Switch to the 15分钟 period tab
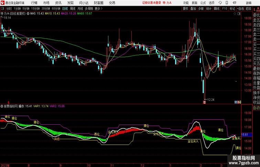This screenshot has width=260, height=167. click(x=35, y=9)
